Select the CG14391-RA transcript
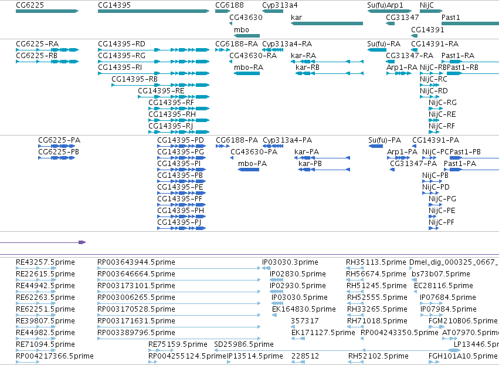The height and width of the screenshot is (365, 499). pos(414,50)
